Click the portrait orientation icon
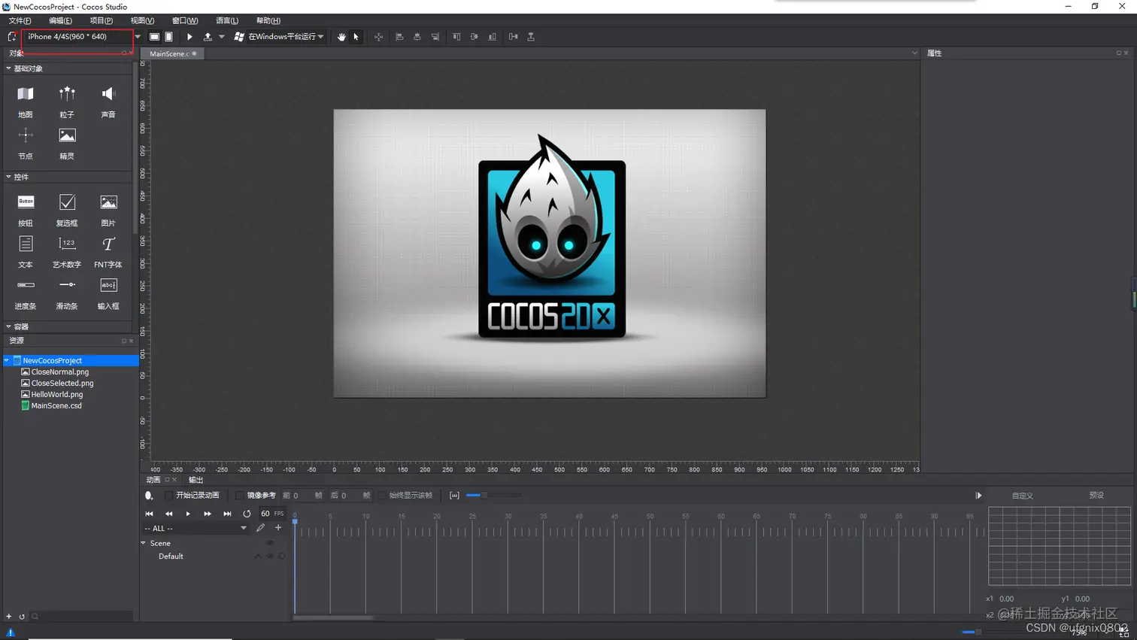The image size is (1137, 640). 169,37
